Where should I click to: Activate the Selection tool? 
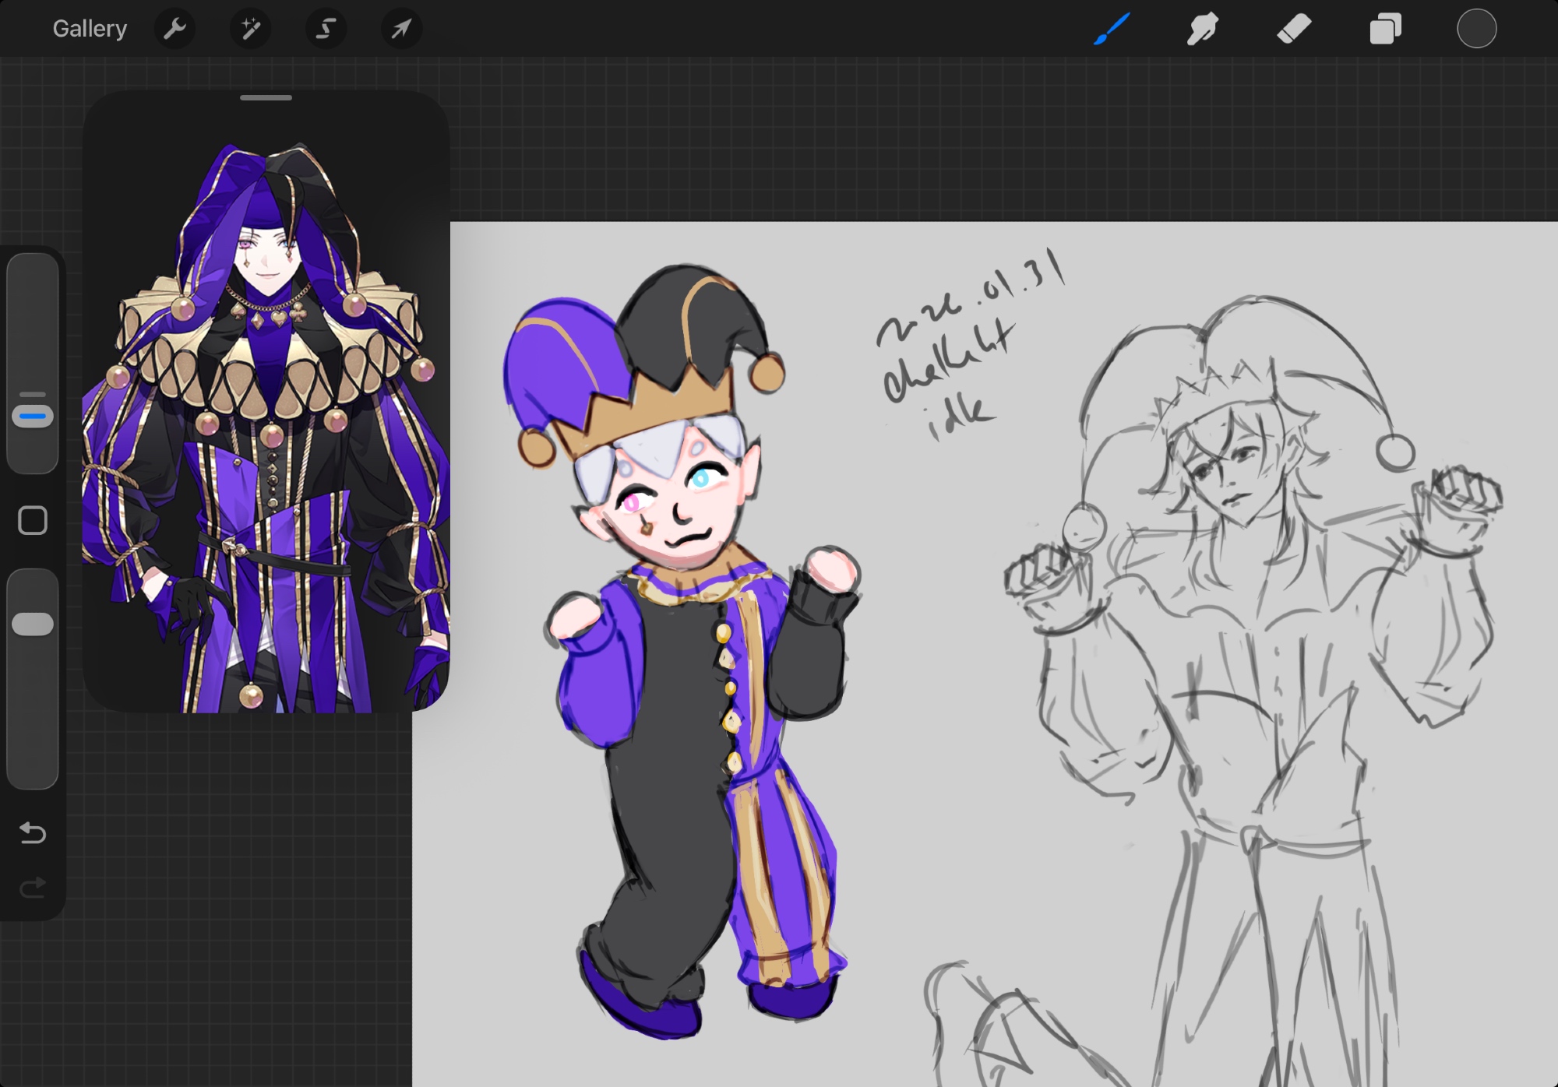[326, 29]
